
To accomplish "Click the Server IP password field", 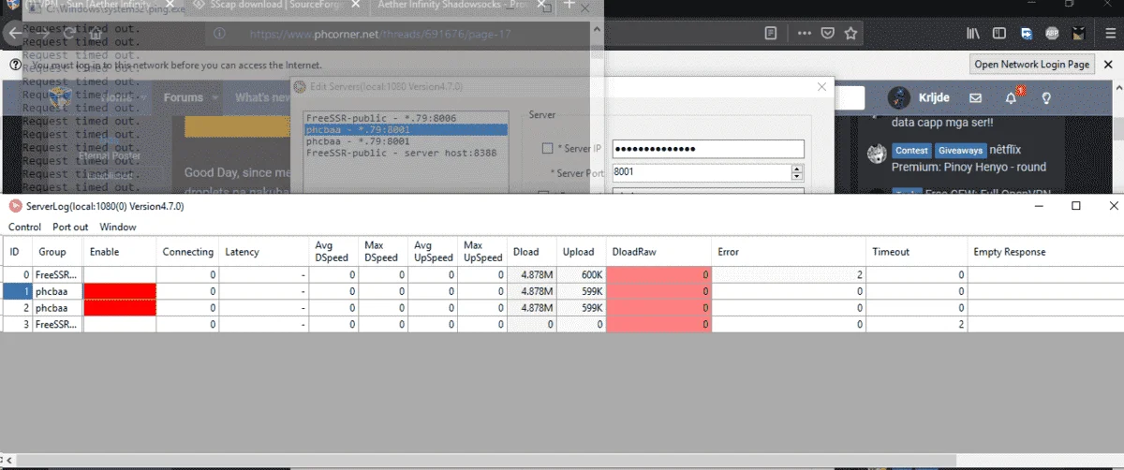I will coord(708,149).
